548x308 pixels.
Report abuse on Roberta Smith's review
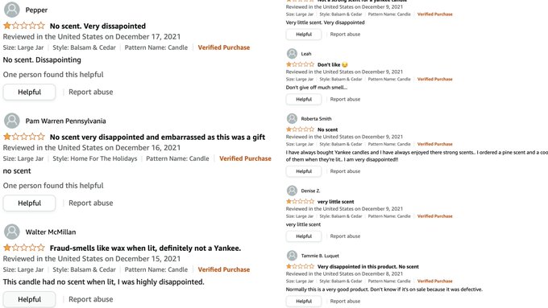click(x=345, y=171)
